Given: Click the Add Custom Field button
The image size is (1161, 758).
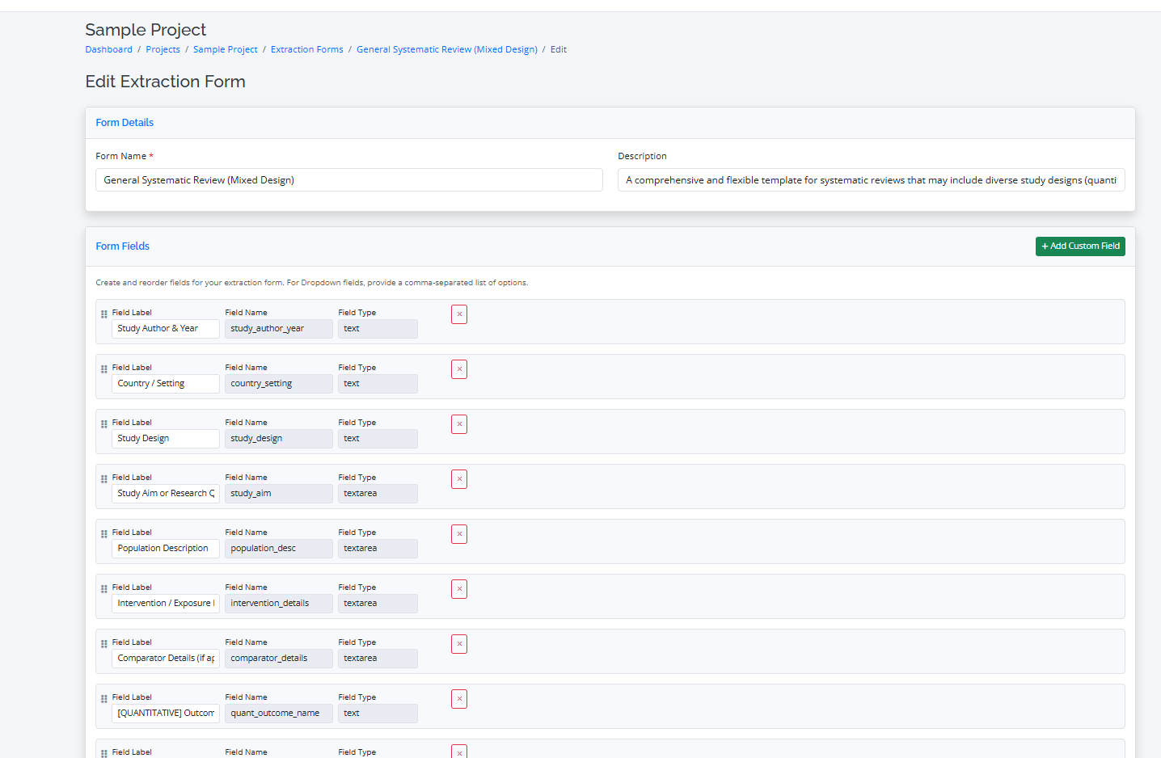Looking at the screenshot, I should 1079,246.
